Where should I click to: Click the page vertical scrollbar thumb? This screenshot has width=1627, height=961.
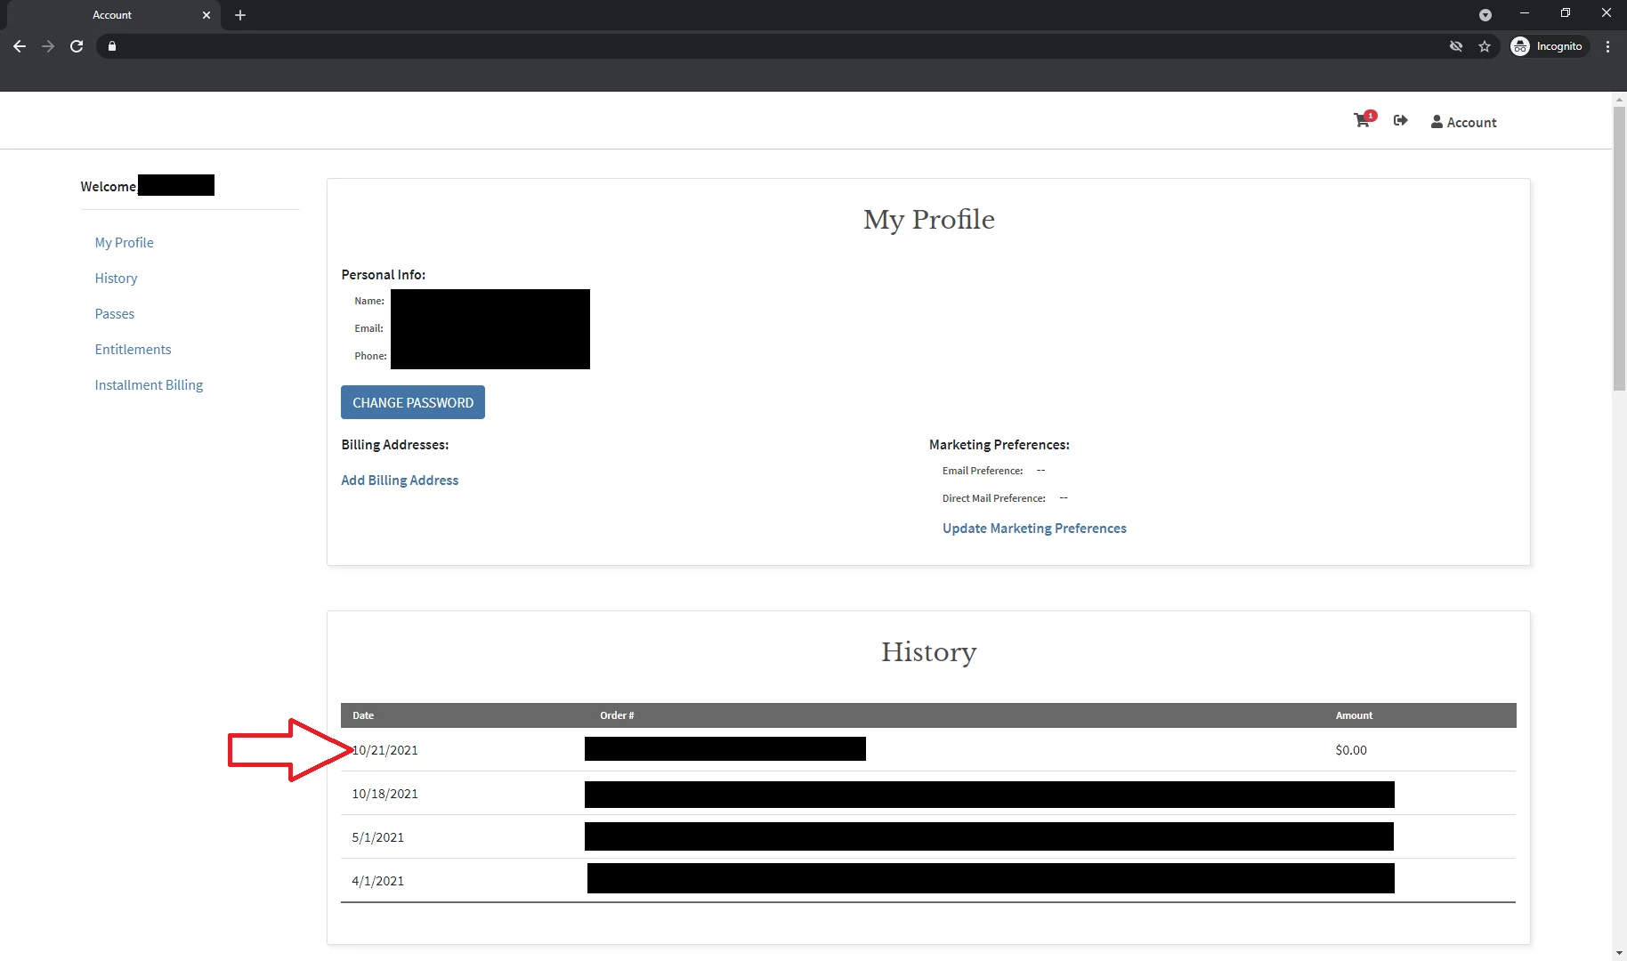1620,248
